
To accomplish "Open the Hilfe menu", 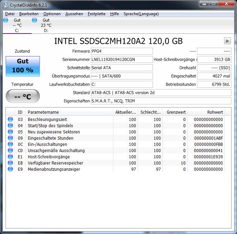I will point(115,14).
